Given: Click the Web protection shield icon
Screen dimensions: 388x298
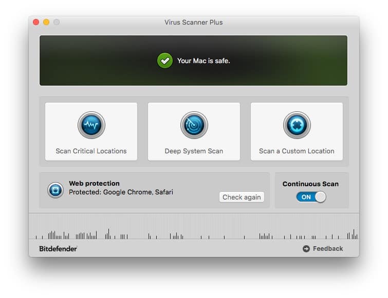Looking at the screenshot, I should pyautogui.click(x=56, y=190).
